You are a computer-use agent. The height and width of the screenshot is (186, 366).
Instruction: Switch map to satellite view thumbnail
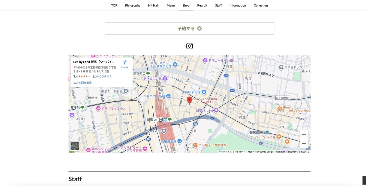75,146
